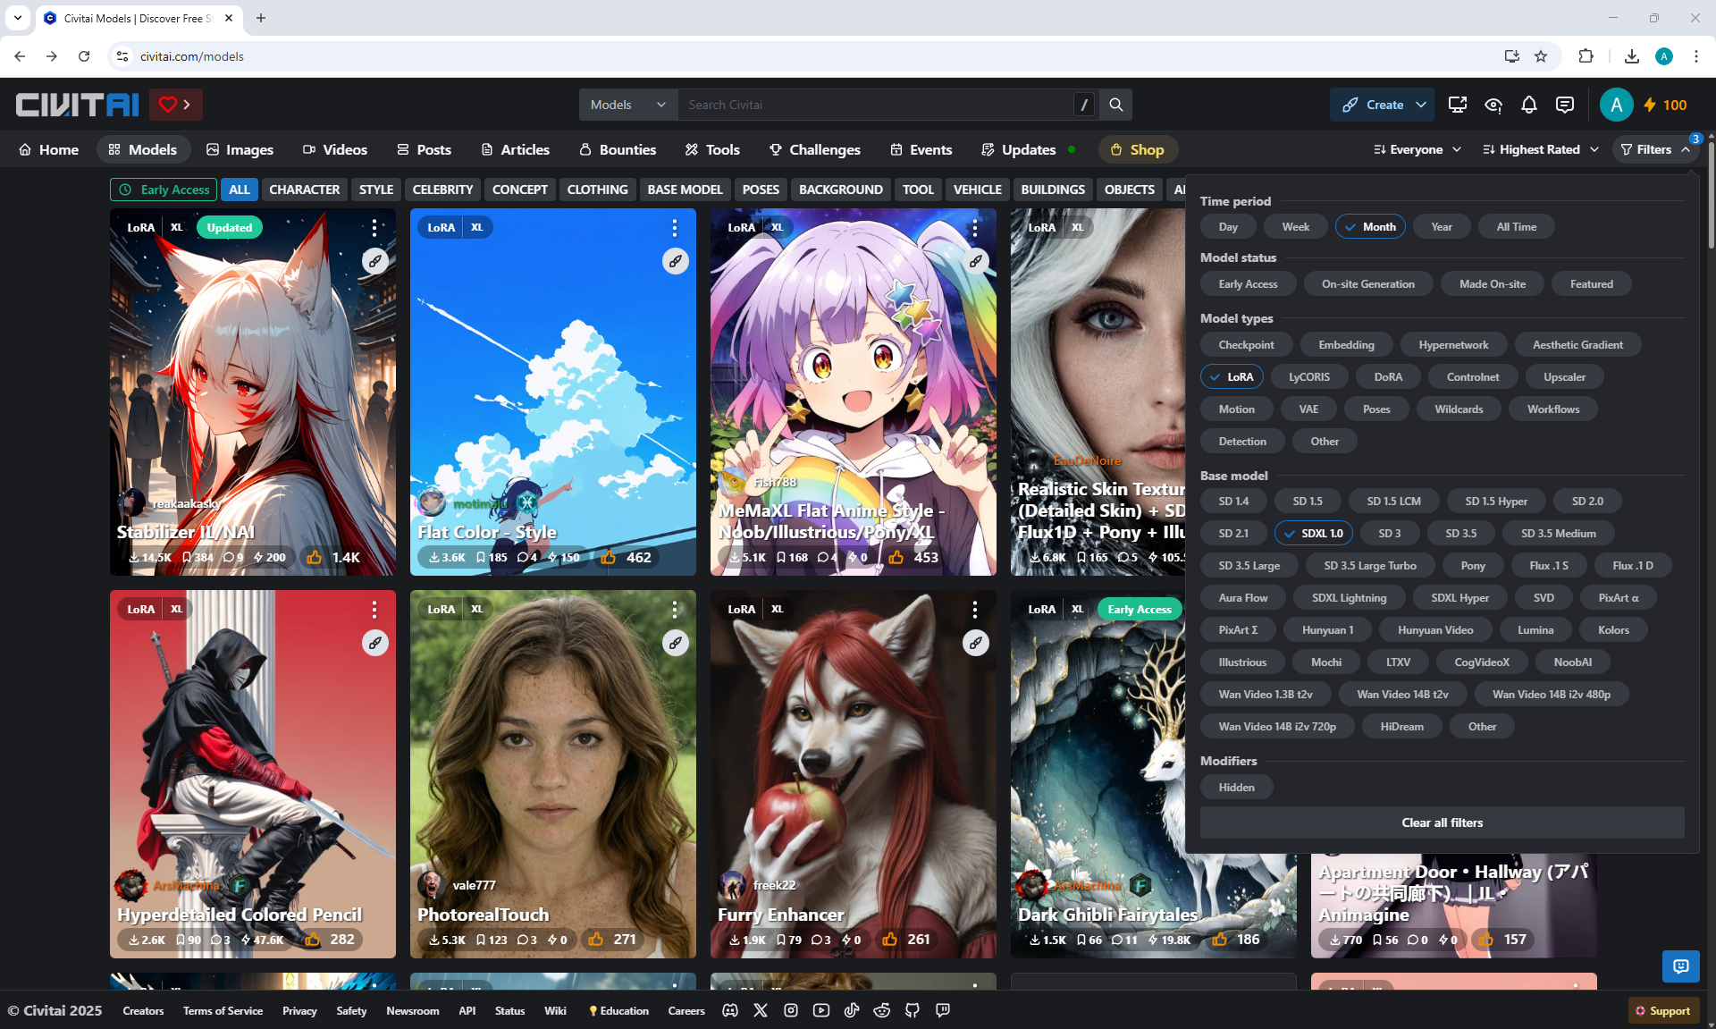Viewport: 1716px width, 1029px height.
Task: Expand the Highest Rated sort dropdown
Action: coord(1540,149)
